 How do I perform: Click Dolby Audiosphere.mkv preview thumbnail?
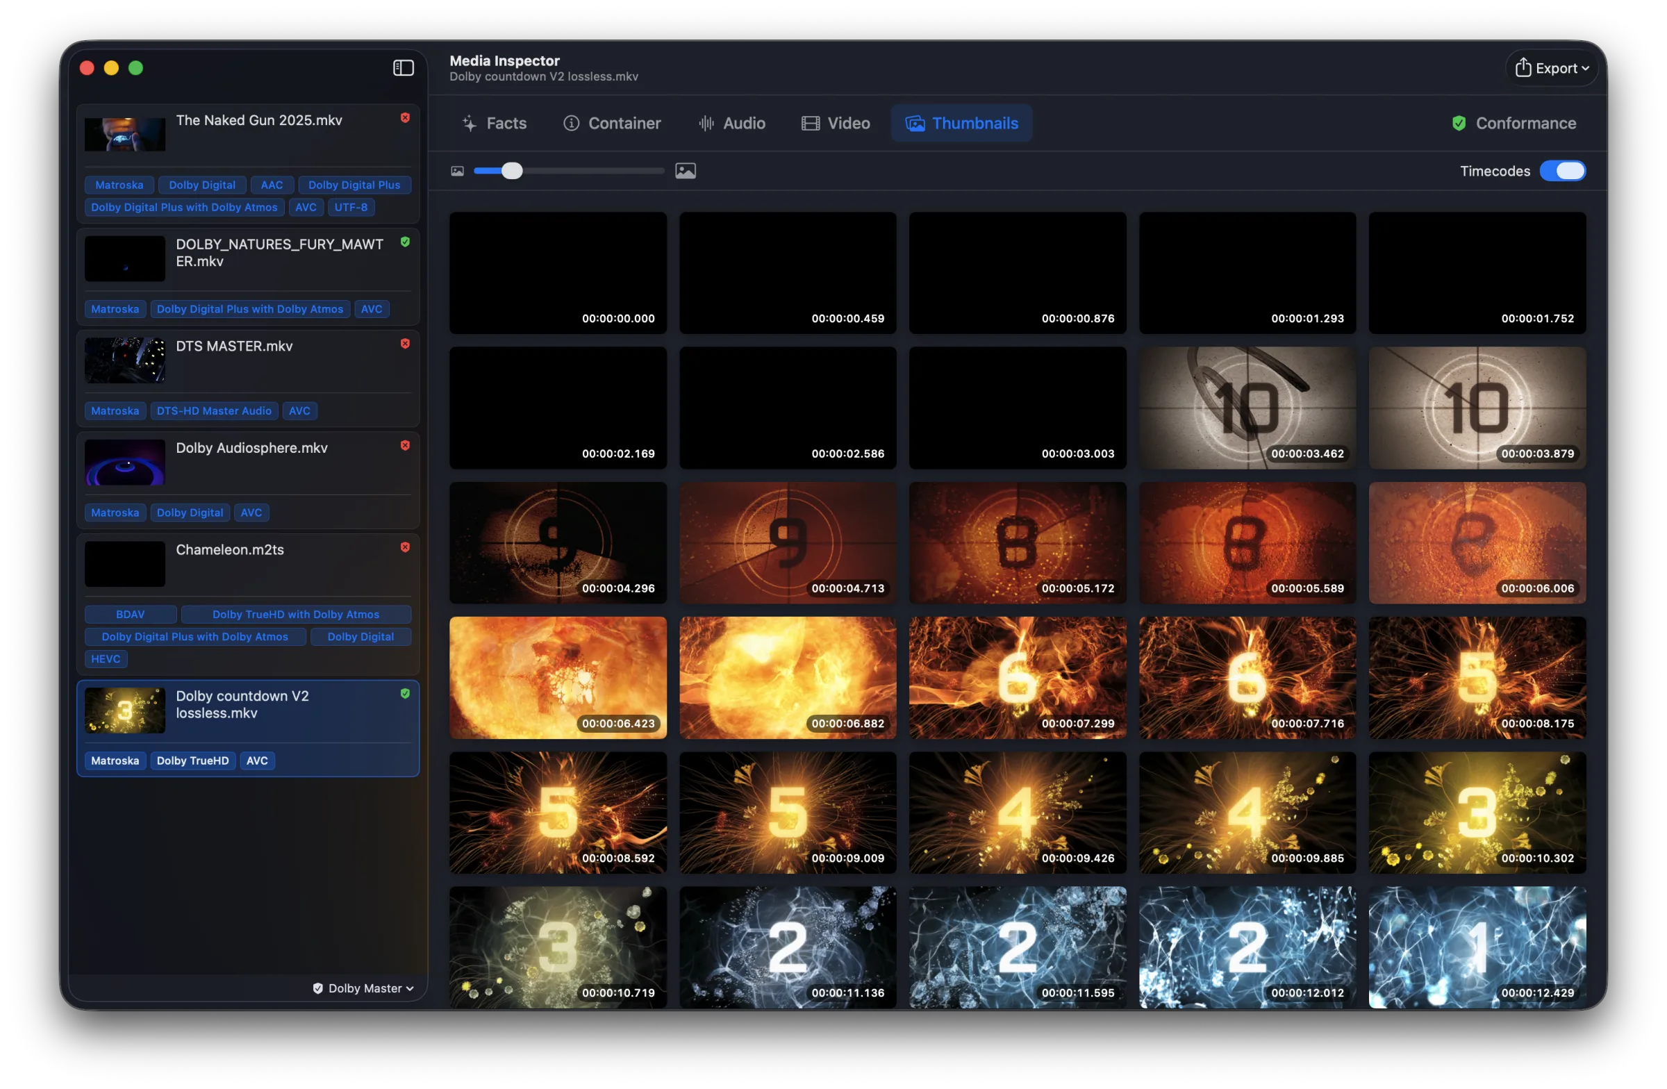tap(124, 463)
